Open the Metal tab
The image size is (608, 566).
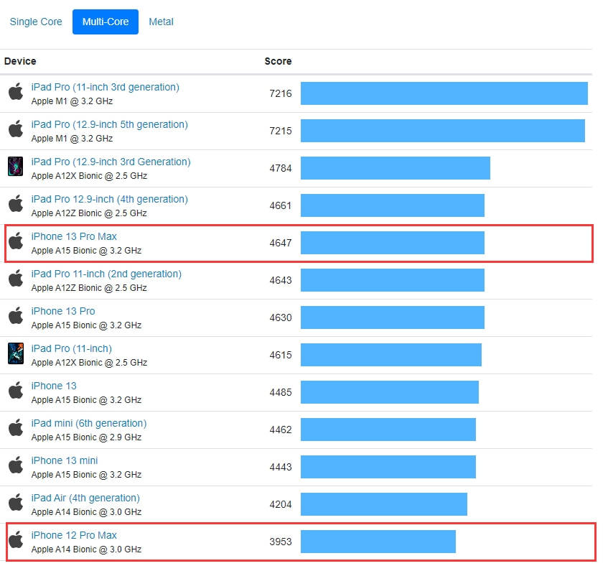click(162, 22)
